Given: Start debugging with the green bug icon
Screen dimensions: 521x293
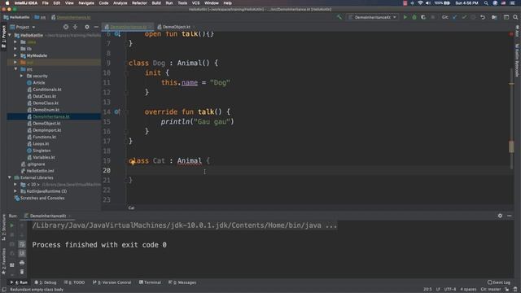Looking at the screenshot, I should coord(414,17).
